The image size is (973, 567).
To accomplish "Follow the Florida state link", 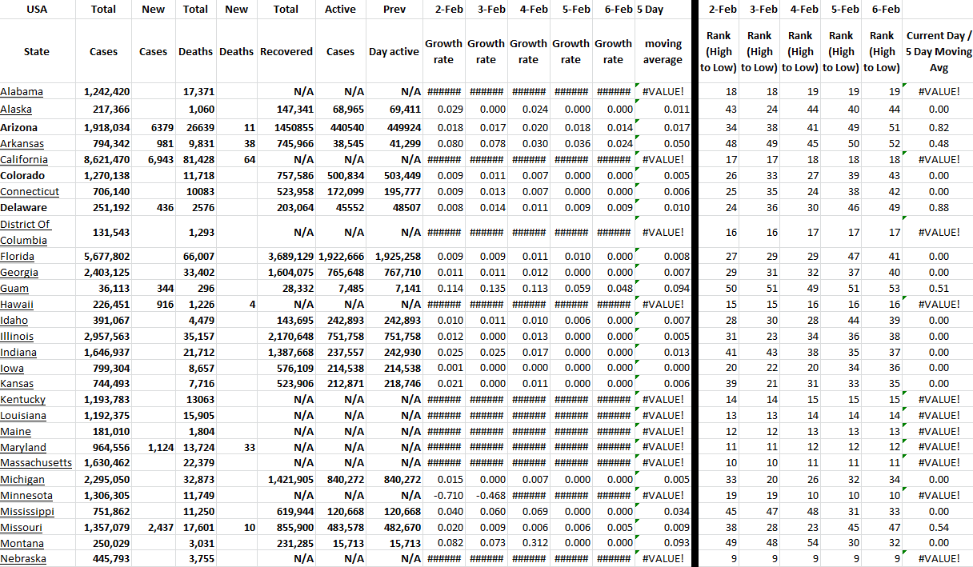I will click(17, 257).
